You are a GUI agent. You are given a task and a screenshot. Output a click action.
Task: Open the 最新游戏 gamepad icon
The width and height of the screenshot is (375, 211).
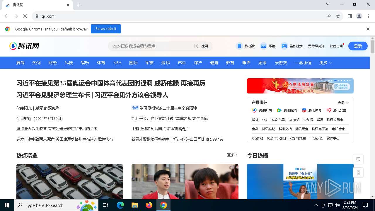coord(284,46)
